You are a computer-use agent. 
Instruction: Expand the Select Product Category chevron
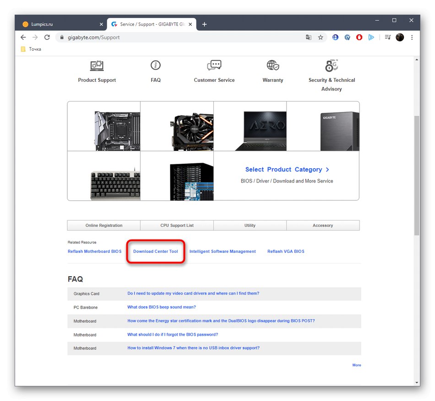328,170
